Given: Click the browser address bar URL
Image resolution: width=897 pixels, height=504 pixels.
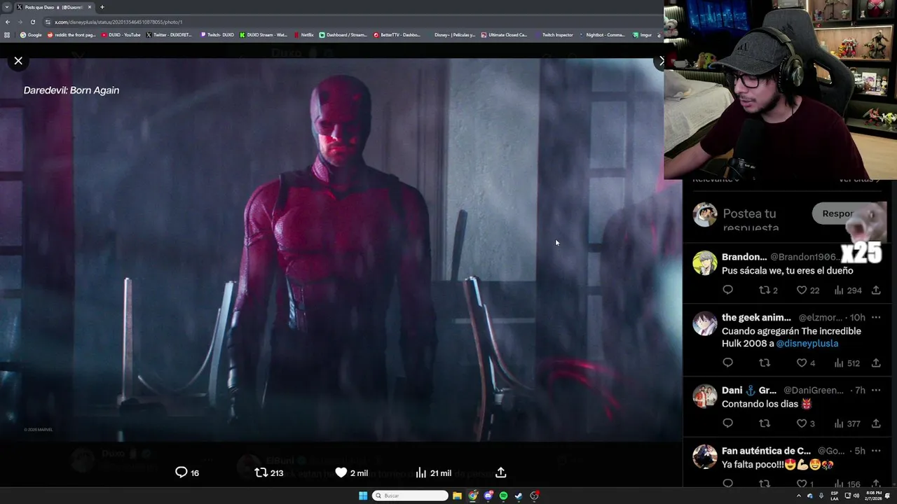Looking at the screenshot, I should 118,22.
